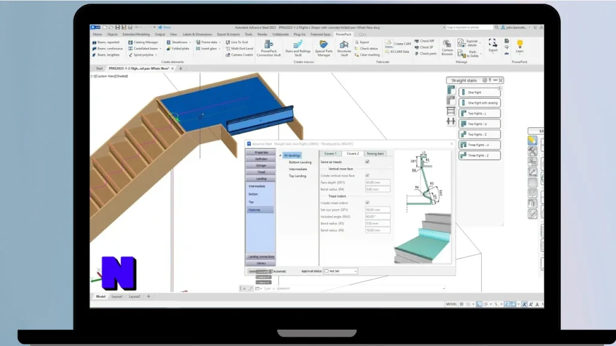Viewport: 616px width, 346px height.
Task: Click One flight in Straight stairs palette
Action: click(479, 92)
